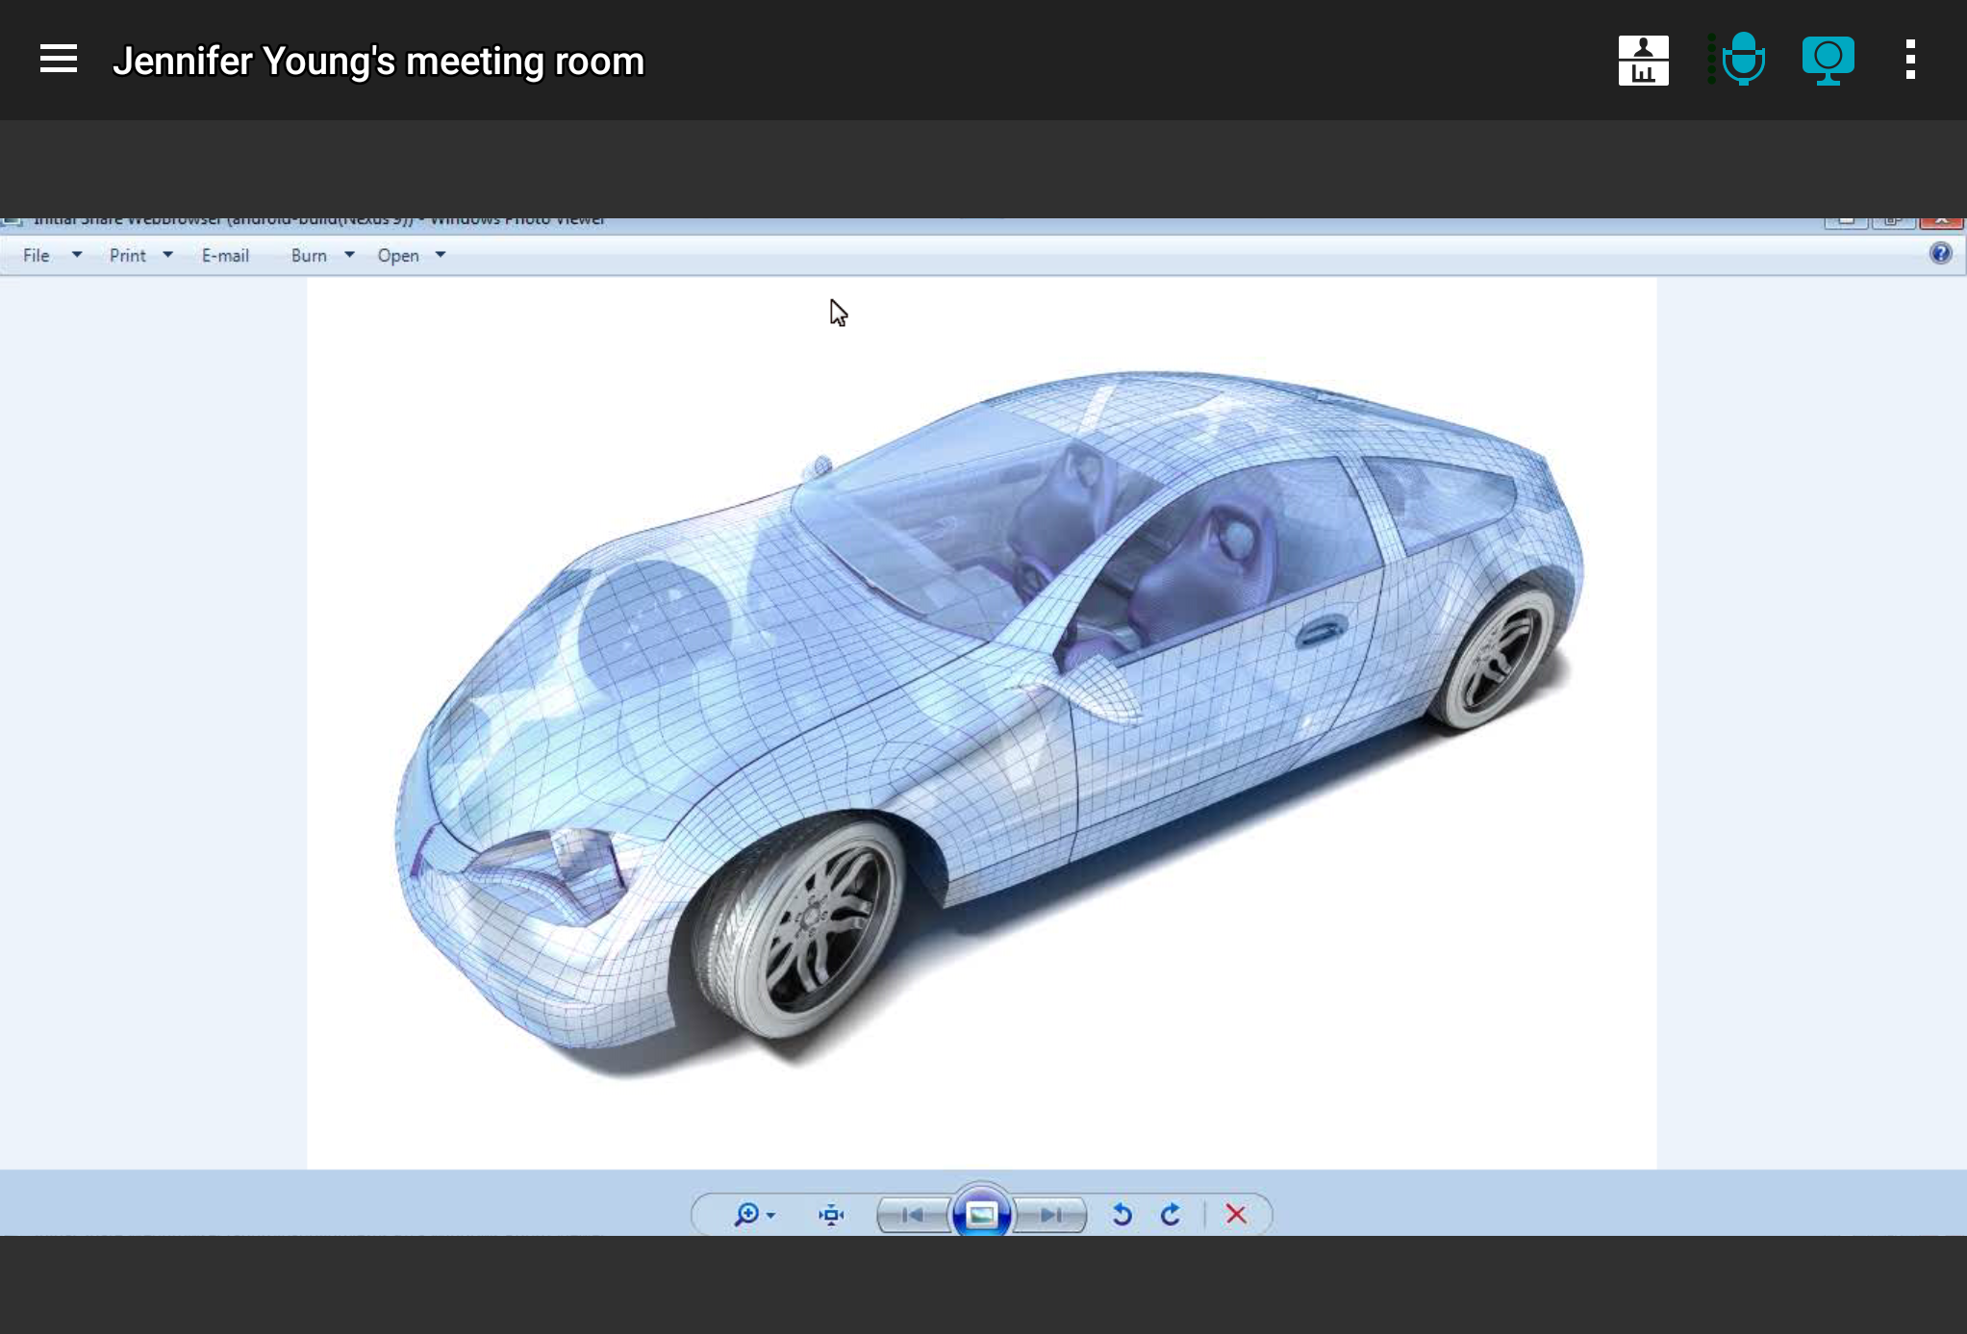Click the E-mail button
Screen dimensions: 1967x1334
pyautogui.click(x=225, y=256)
